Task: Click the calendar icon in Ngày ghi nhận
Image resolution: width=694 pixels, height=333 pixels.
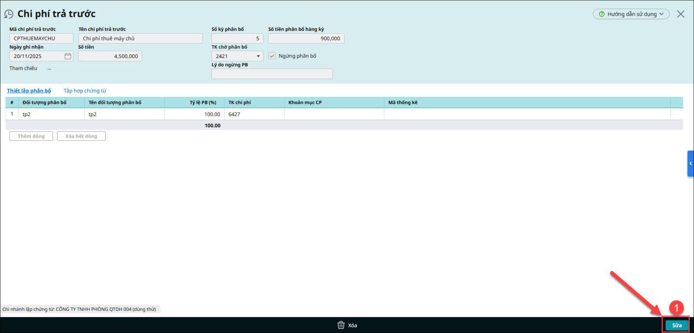Action: point(68,56)
